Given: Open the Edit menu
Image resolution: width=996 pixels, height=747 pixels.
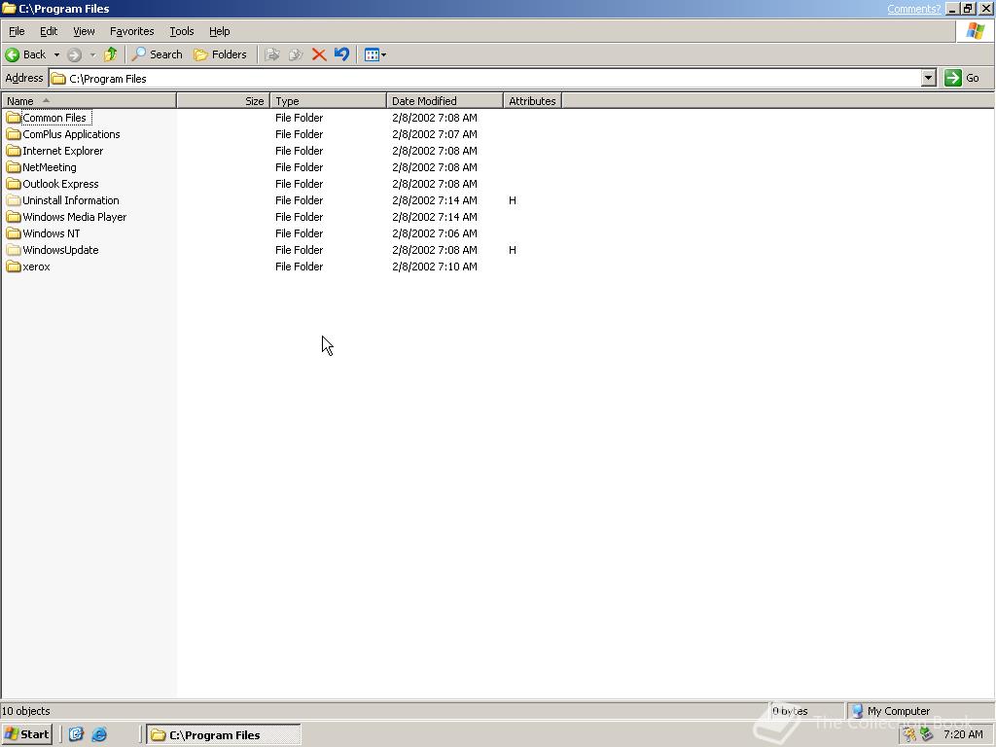Looking at the screenshot, I should tap(49, 31).
